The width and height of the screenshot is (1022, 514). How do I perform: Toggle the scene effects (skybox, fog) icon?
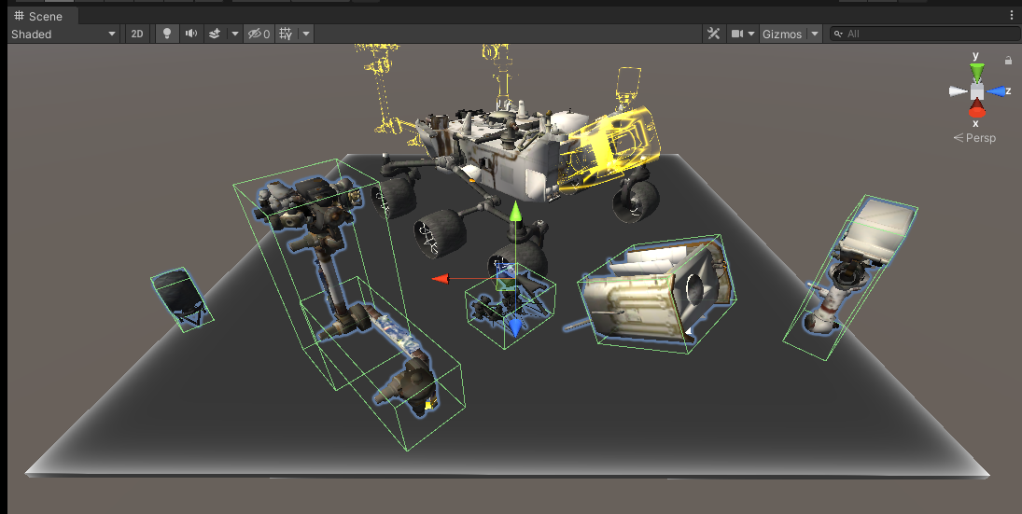point(215,34)
